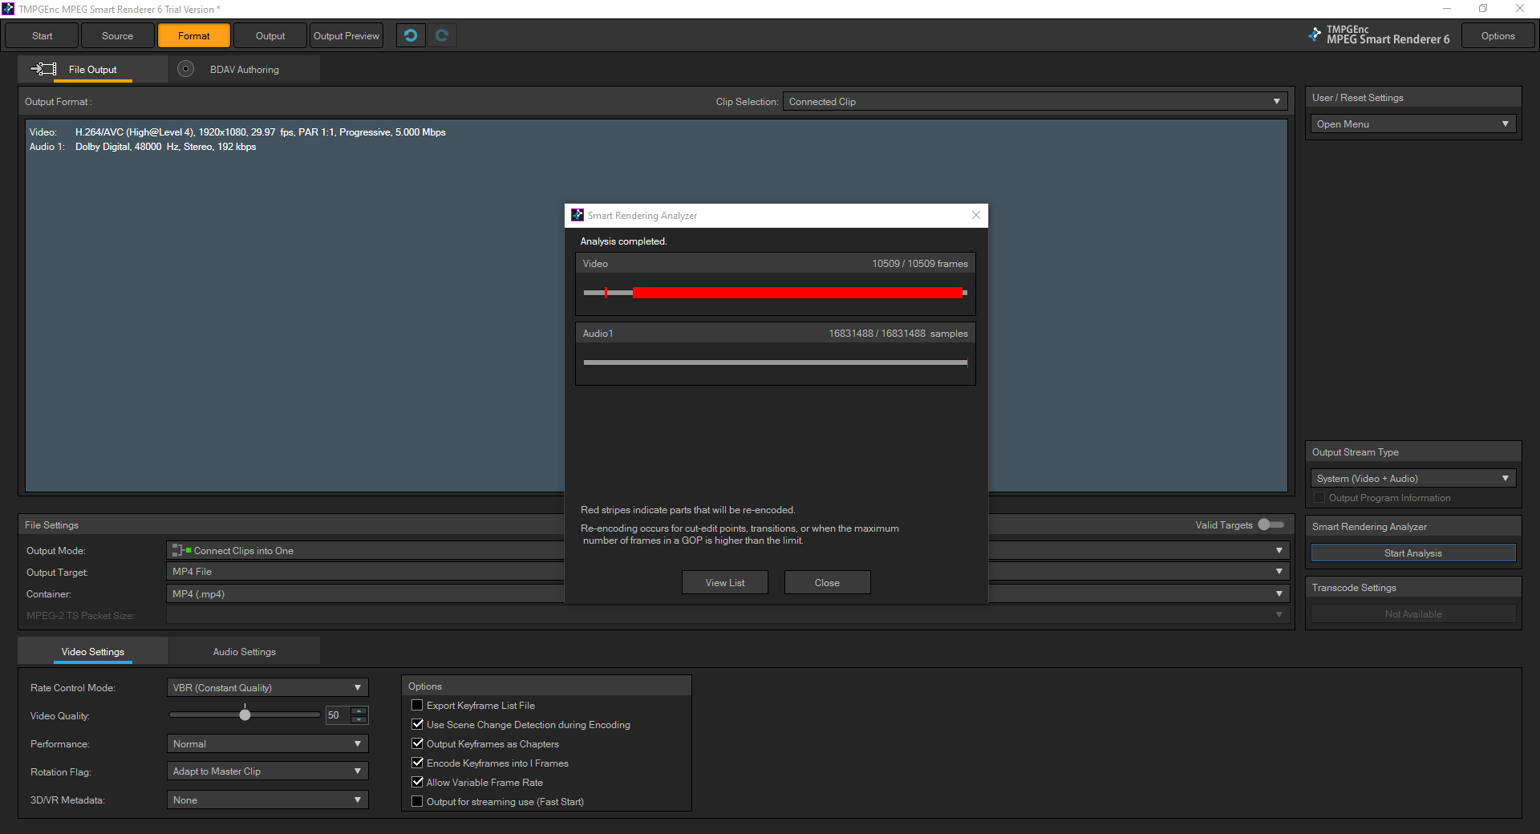Switch to the Audio Settings tab

(244, 651)
